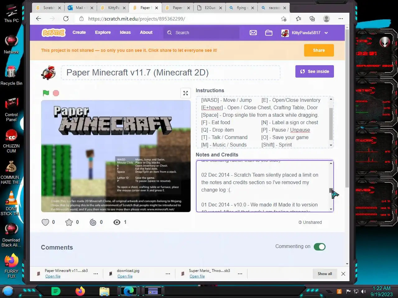398x298 pixels.
Task: Click the Start orb in the taskbar
Action: (8, 291)
